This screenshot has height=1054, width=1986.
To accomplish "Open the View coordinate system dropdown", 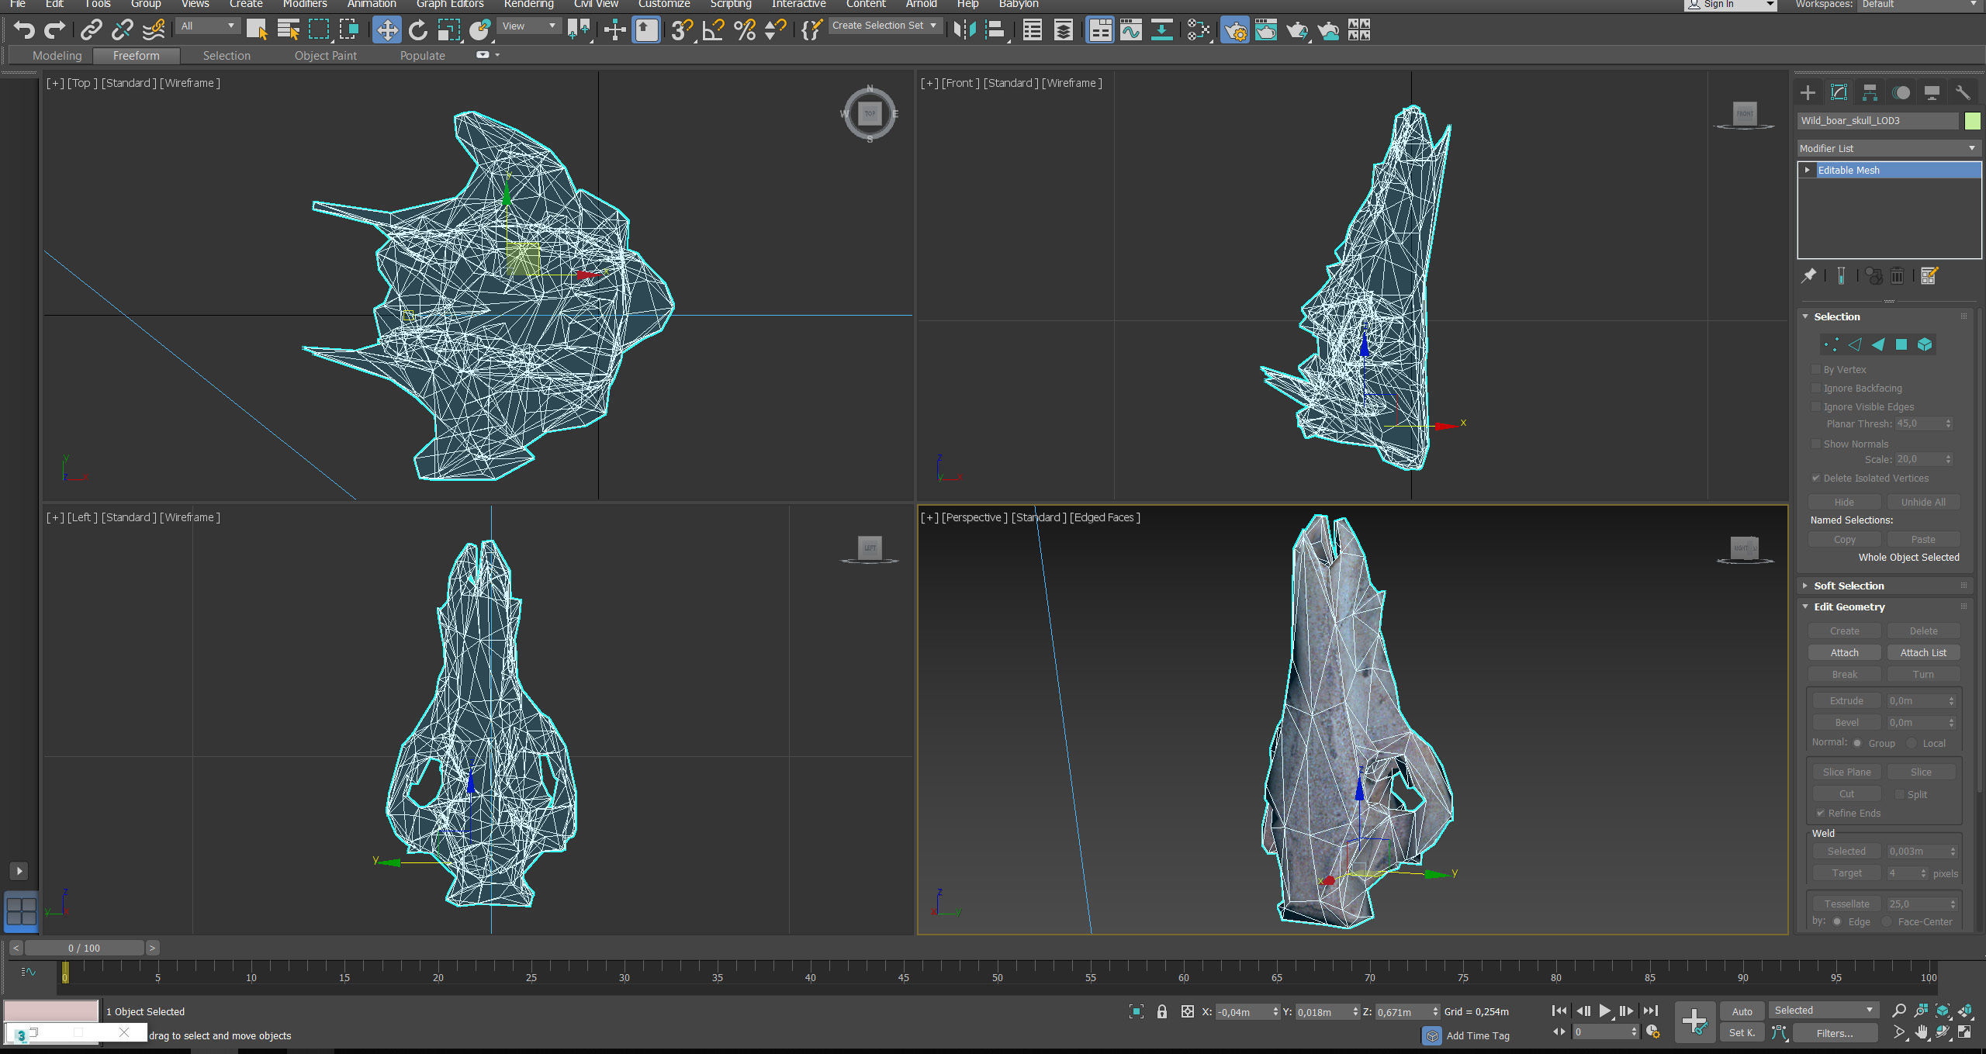I will pos(528,26).
